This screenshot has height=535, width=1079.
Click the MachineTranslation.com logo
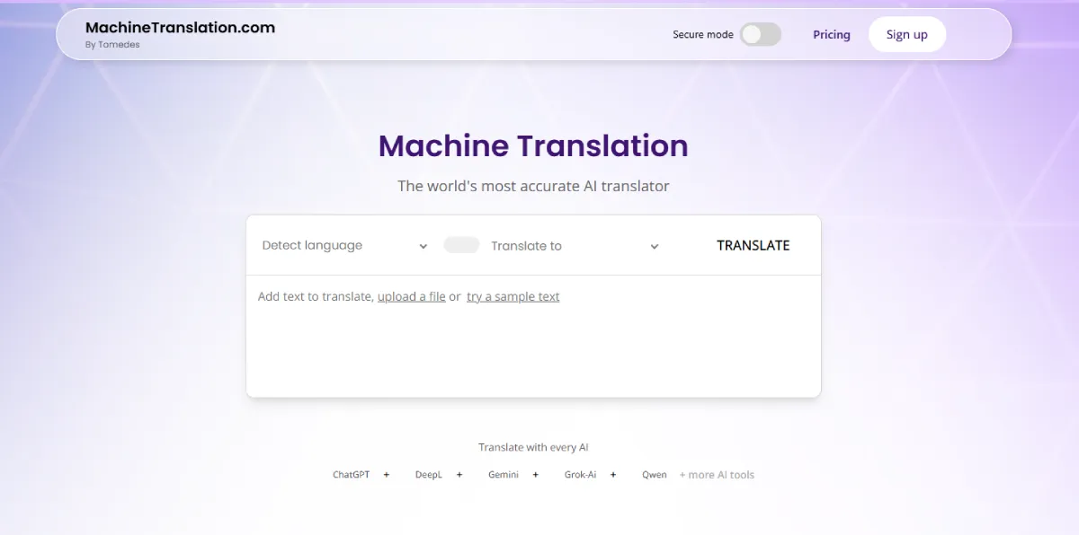[180, 28]
